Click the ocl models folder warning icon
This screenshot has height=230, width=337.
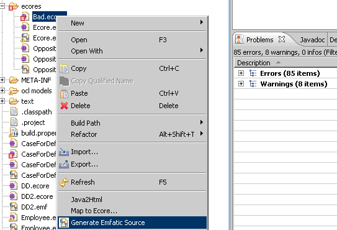pyautogui.click(x=13, y=91)
